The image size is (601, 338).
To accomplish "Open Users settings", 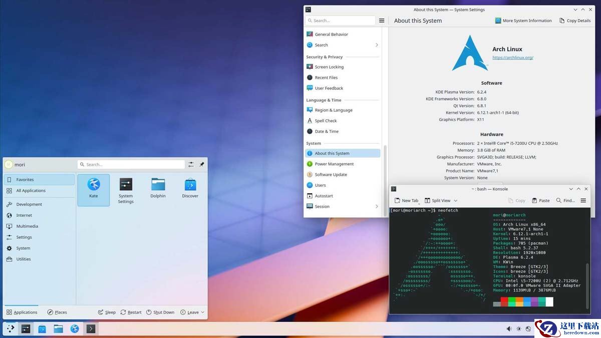I will [343, 185].
